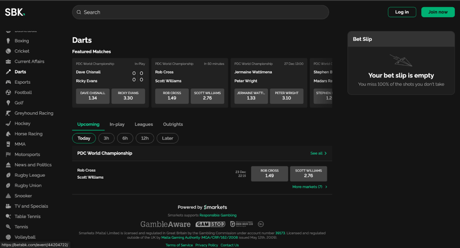Open Contact Us link
Screen dimensions: 460x248
point(230,245)
